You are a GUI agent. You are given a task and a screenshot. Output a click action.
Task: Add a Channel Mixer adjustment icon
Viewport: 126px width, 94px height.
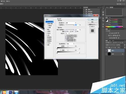tap(117, 36)
